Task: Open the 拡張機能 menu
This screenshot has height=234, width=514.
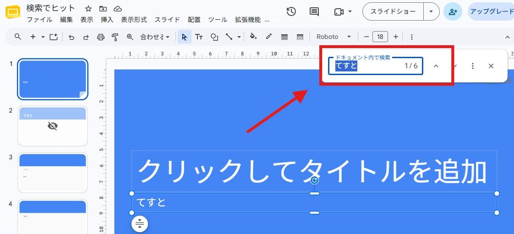Action: tap(248, 20)
